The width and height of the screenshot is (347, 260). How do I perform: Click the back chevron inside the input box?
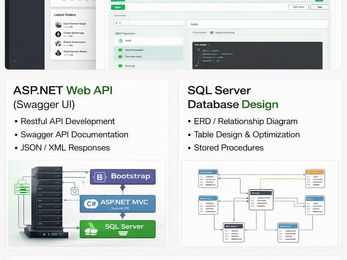point(116,23)
